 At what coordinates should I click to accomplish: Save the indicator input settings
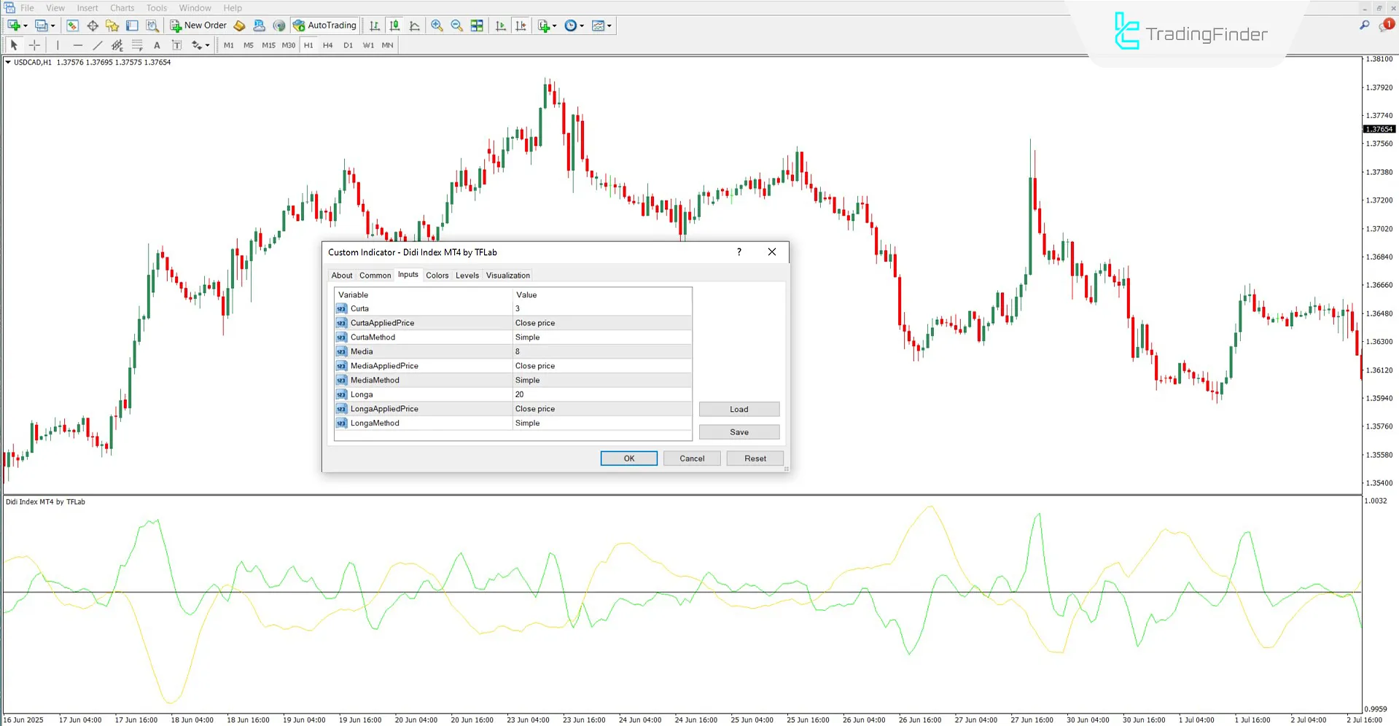(x=739, y=432)
